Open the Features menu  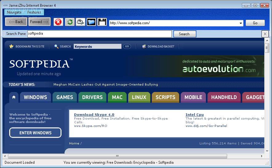(34, 12)
